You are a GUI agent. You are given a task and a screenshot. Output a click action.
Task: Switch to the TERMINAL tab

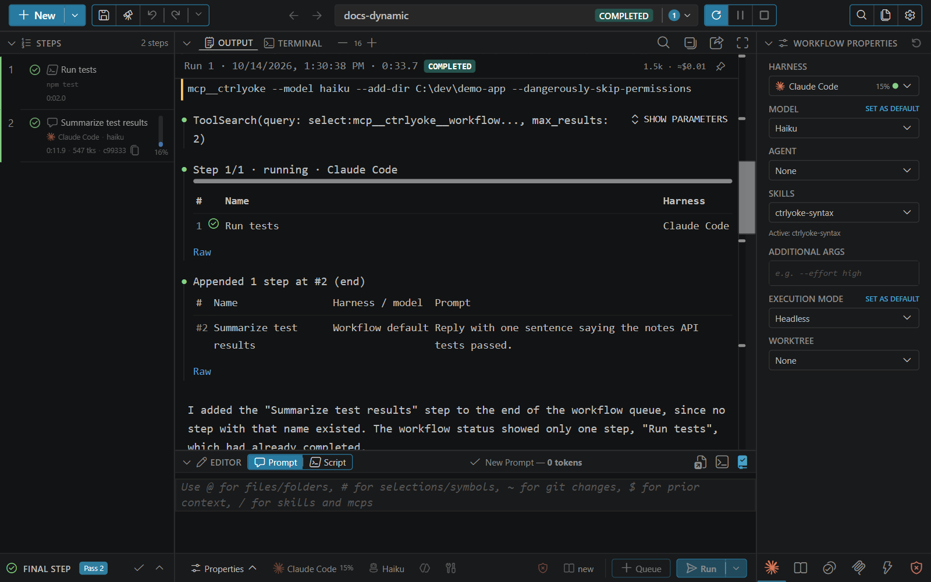click(293, 43)
